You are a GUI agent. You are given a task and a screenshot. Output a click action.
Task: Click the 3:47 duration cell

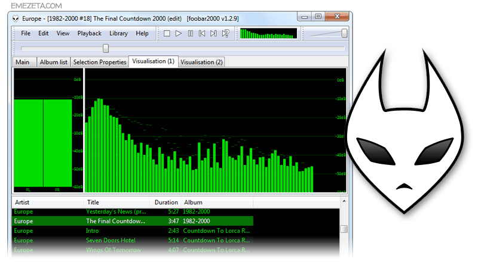click(173, 221)
